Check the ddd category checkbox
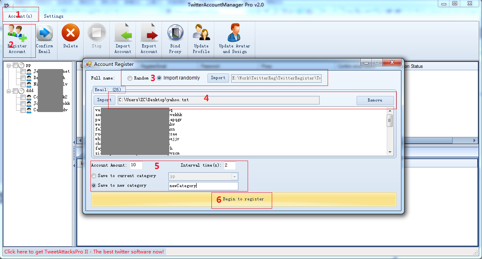The height and width of the screenshot is (259, 482). pyautogui.click(x=15, y=91)
